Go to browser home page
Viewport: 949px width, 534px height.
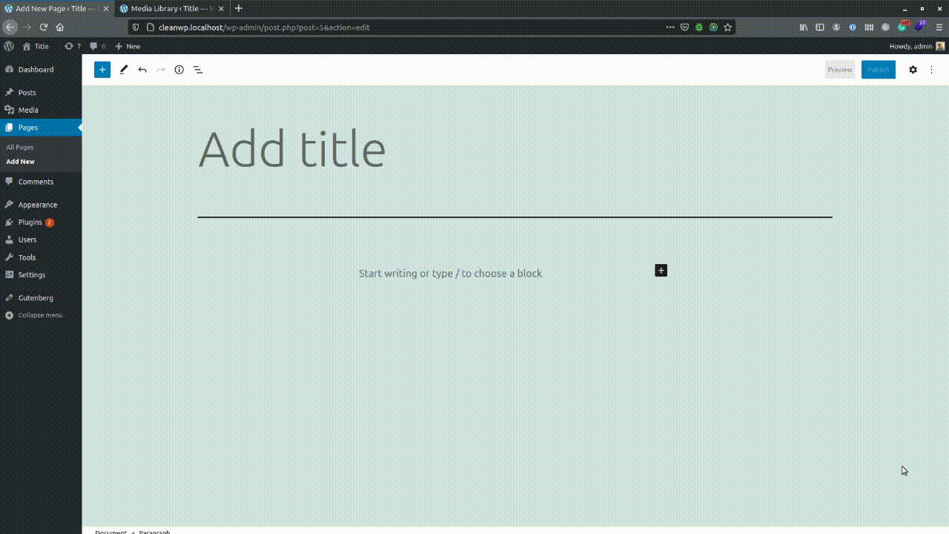tap(60, 27)
